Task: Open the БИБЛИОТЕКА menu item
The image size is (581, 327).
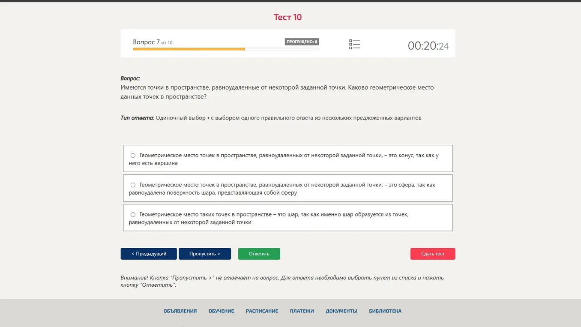Action: pyautogui.click(x=385, y=311)
